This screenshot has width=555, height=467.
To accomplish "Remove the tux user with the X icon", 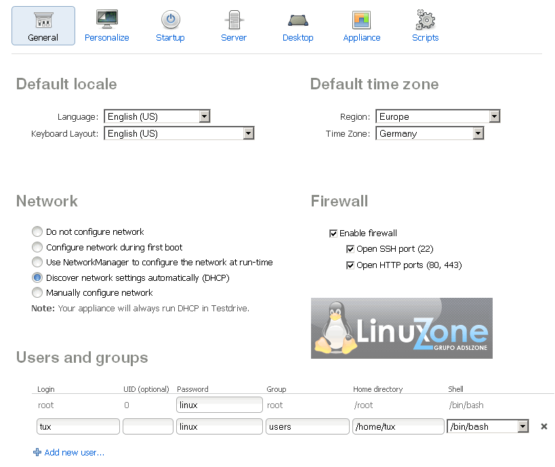I will point(544,426).
